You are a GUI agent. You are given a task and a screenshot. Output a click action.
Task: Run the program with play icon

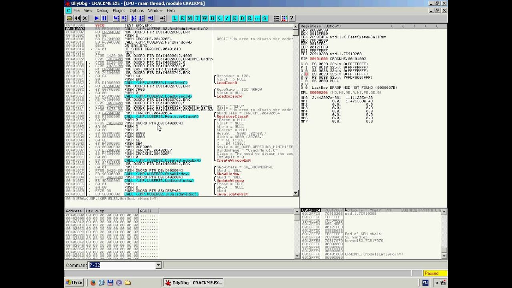click(97, 18)
